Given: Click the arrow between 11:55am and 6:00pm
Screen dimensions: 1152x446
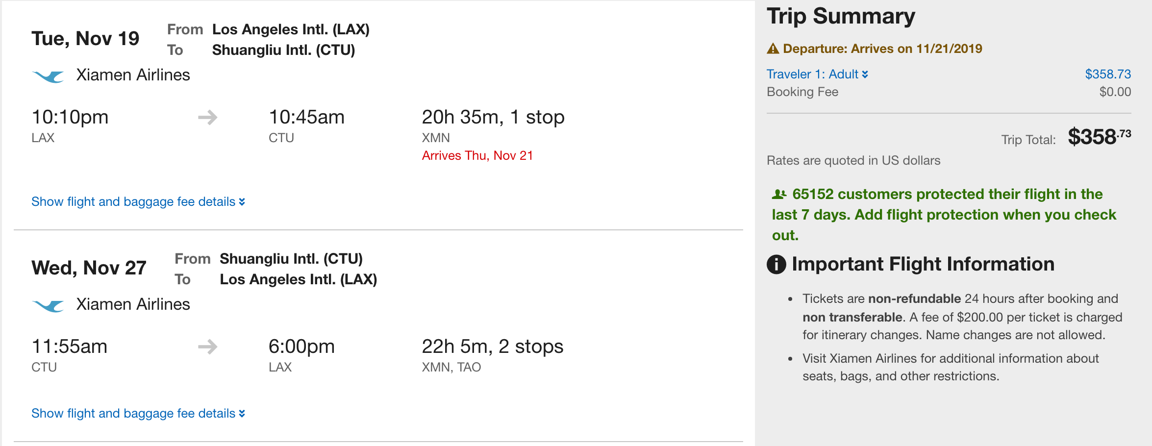Looking at the screenshot, I should pyautogui.click(x=207, y=347).
